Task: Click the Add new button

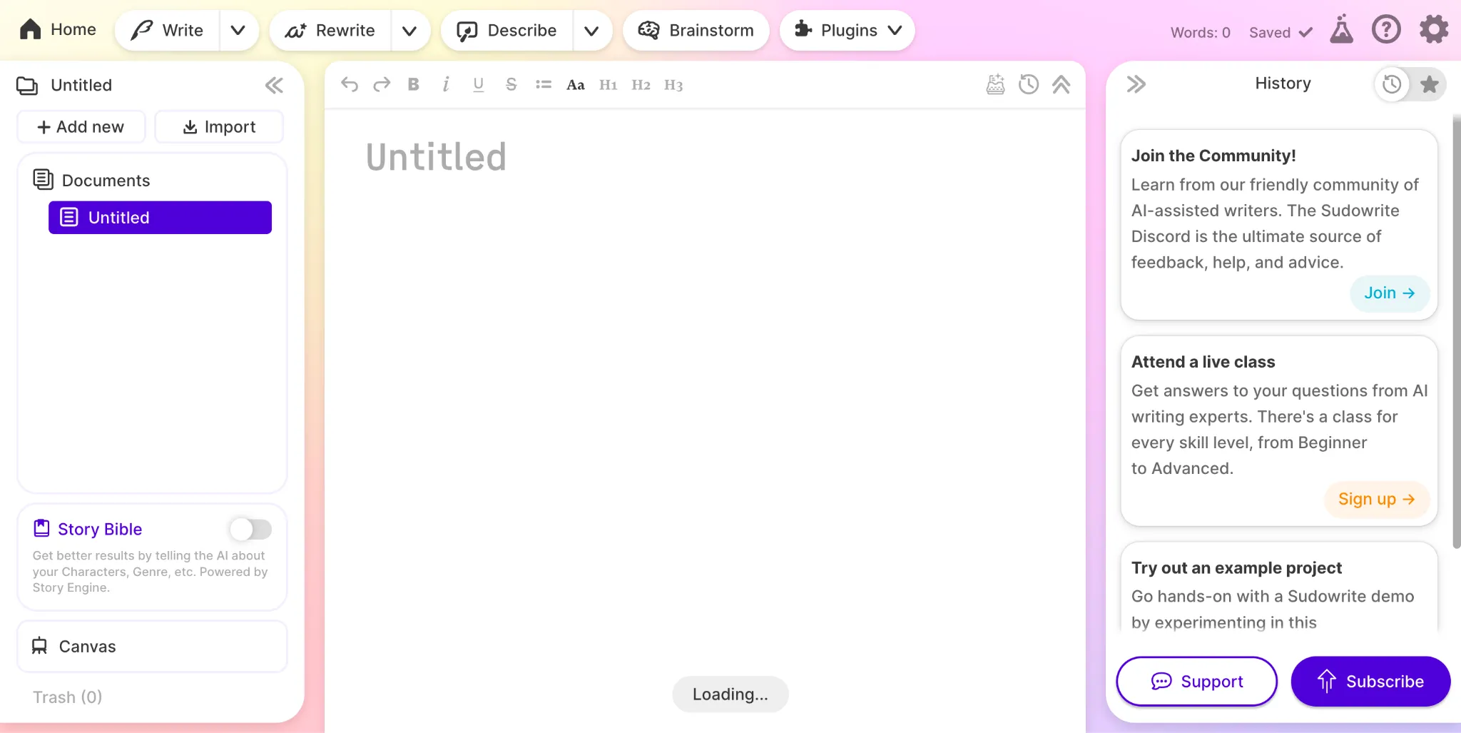Action: 81,126
